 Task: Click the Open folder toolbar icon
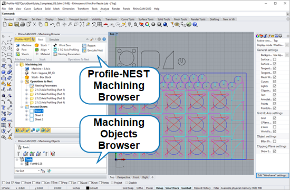point(11,24)
